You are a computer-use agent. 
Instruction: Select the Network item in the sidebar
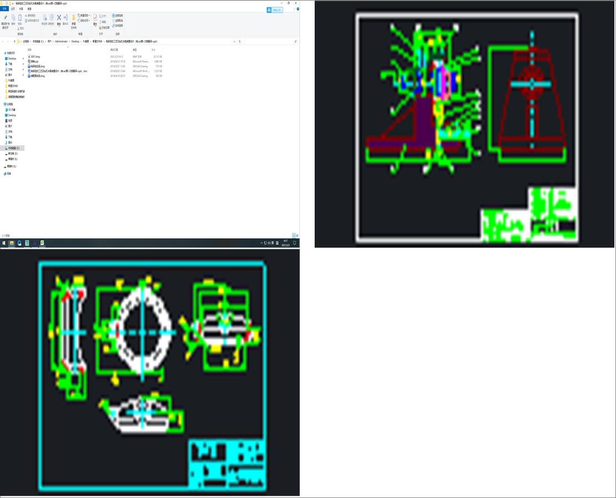click(x=8, y=173)
